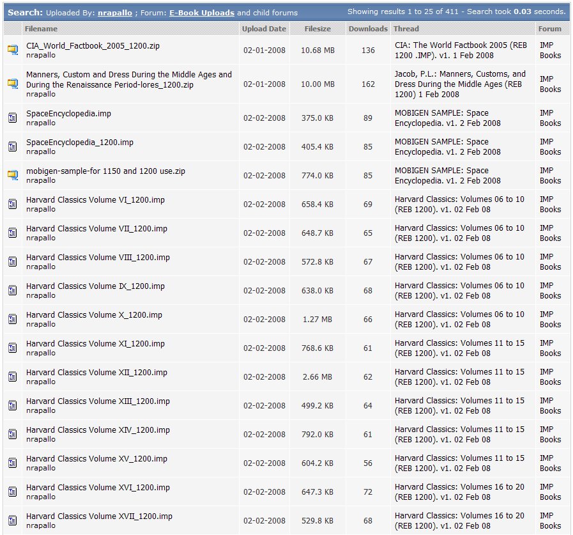
Task: Click downloads count 72
Action: [x=368, y=492]
